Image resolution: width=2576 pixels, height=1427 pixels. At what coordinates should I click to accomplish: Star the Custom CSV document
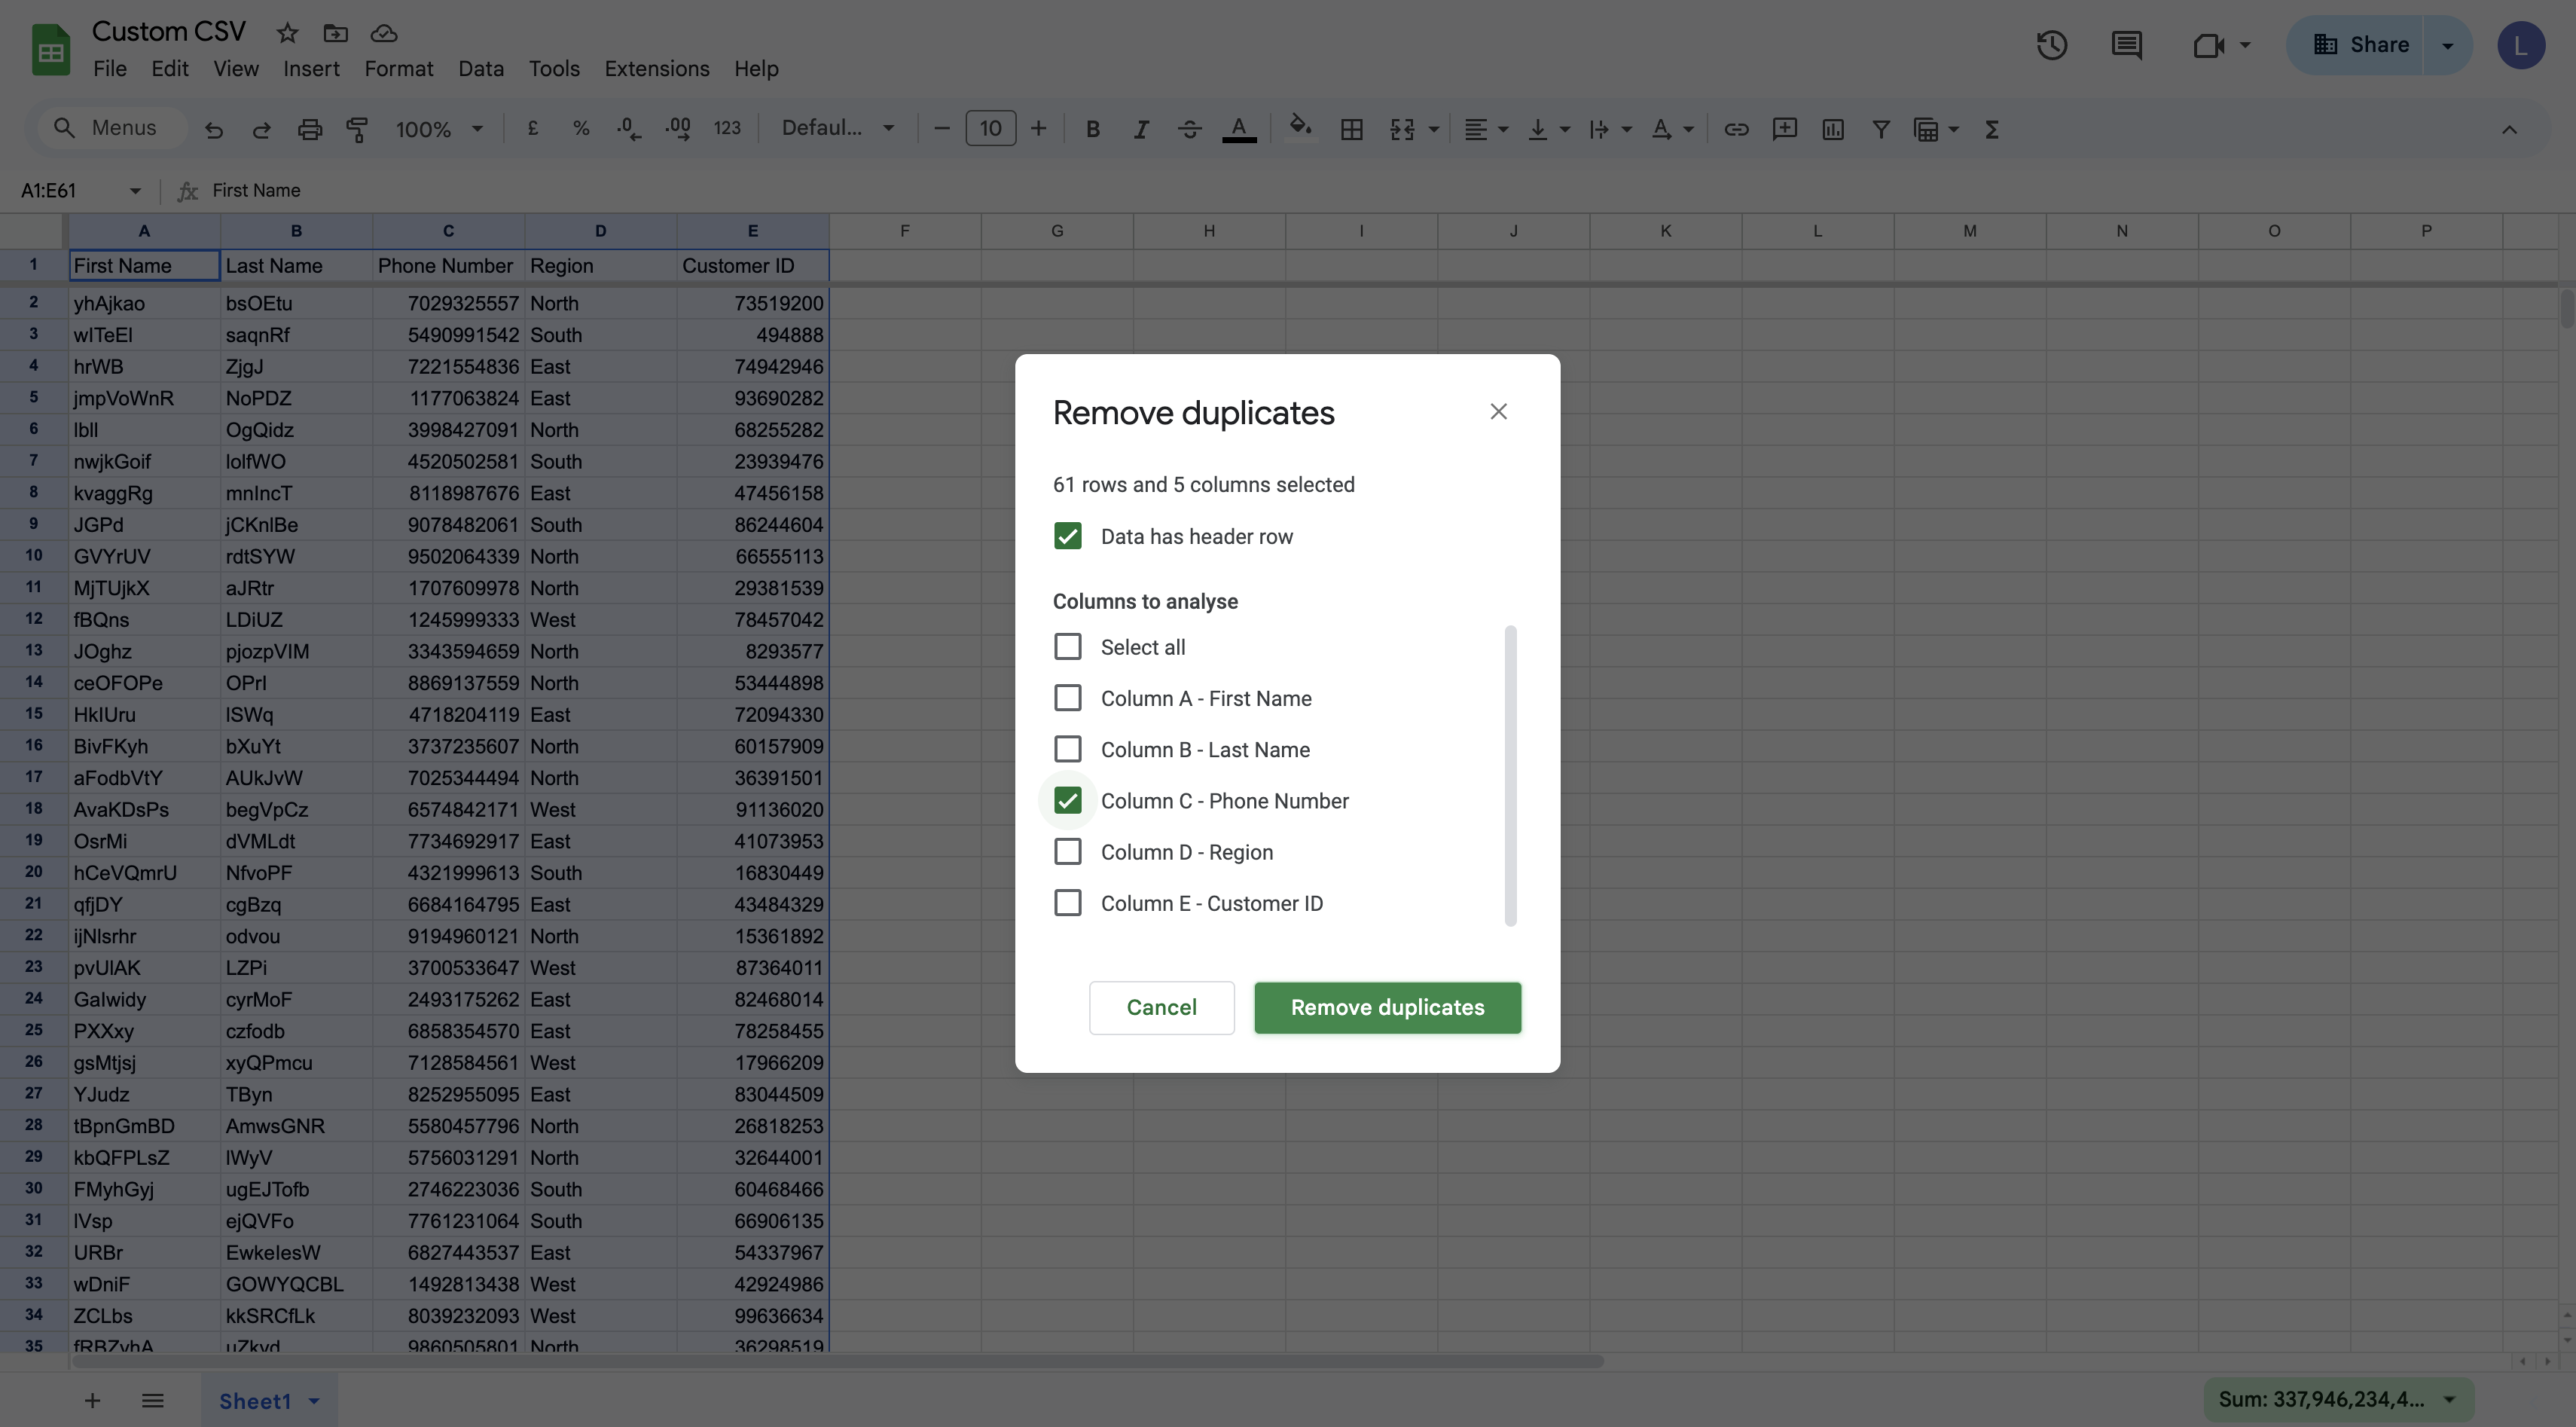287,33
